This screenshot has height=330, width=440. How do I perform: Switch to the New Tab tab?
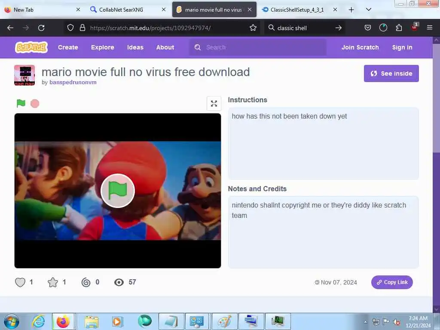42,10
